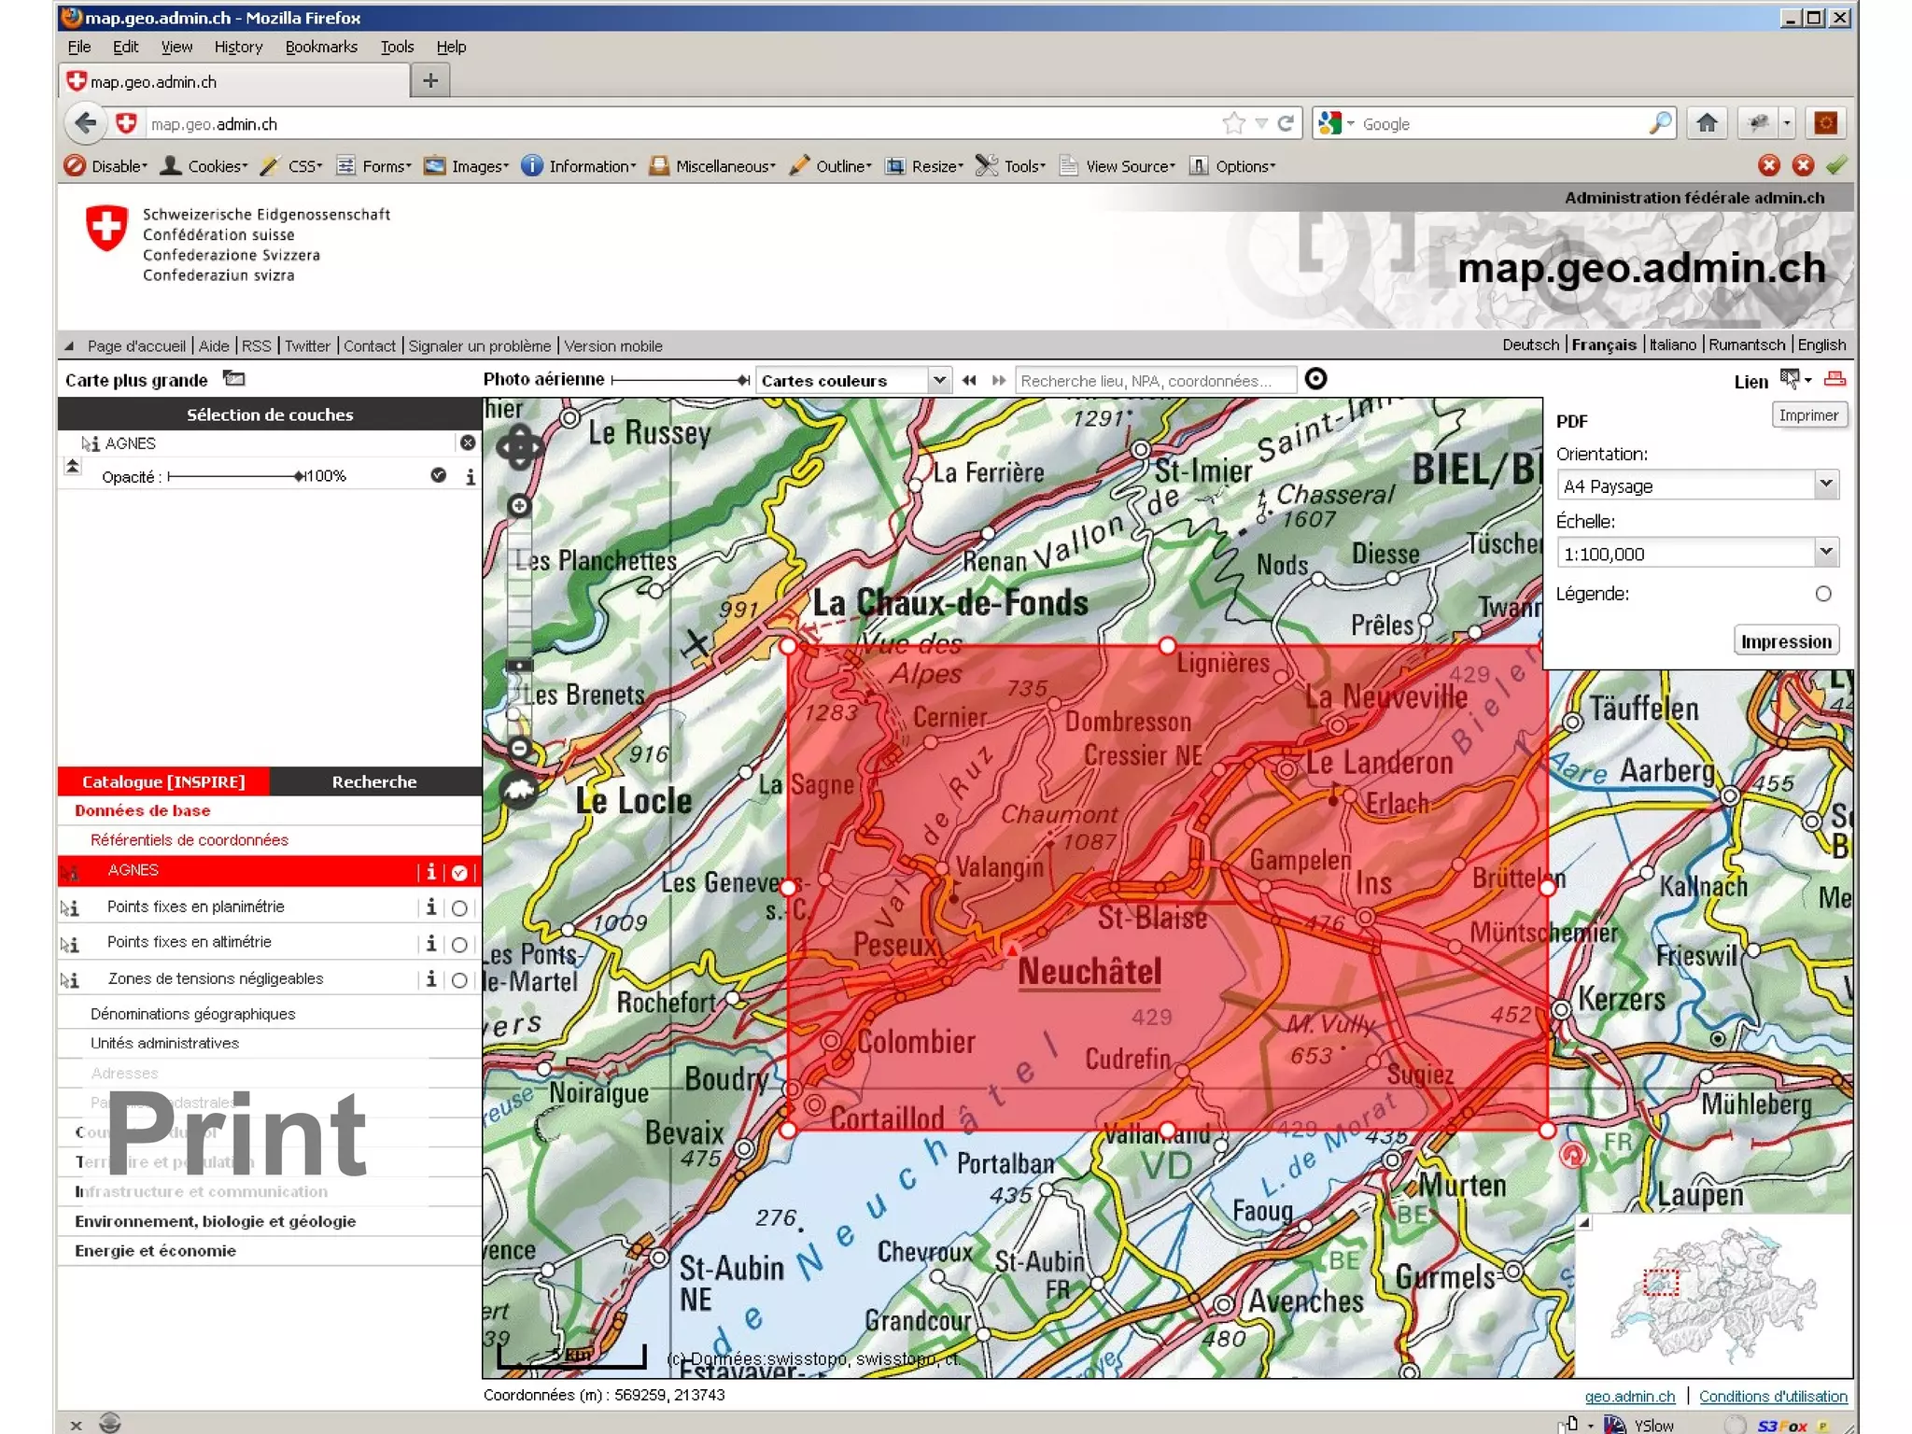Go to previous map view arrow
Viewport: 1912px width, 1434px height.
pyautogui.click(x=969, y=380)
